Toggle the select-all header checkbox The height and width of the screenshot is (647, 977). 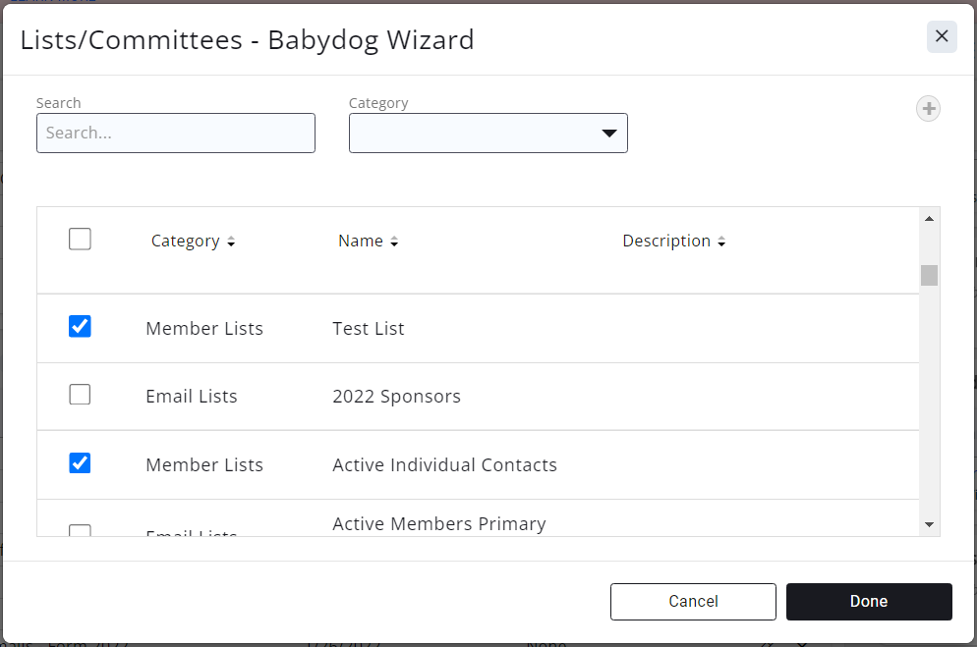click(x=80, y=239)
